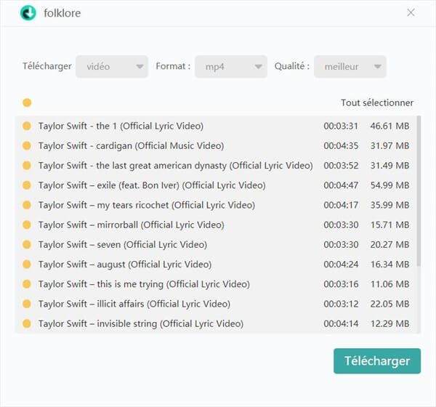The image size is (436, 407).
Task: Toggle exile feat. Bon Iver selection dot
Action: point(27,185)
